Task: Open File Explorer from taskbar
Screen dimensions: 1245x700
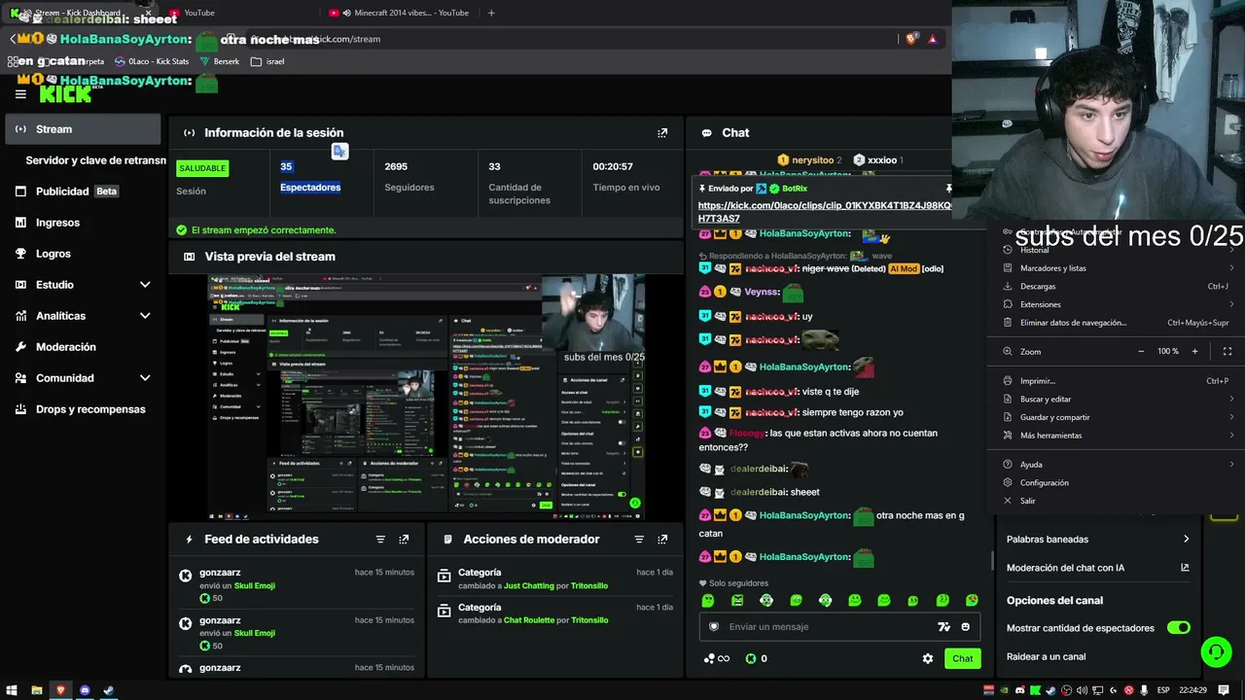Action: coord(37,690)
